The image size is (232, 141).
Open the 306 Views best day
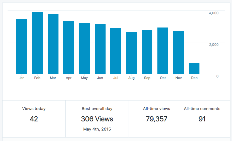click(97, 119)
